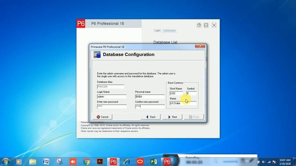Open Adobe Illustrator from the taskbar
Screen dimensions: 296x166
(100, 161)
